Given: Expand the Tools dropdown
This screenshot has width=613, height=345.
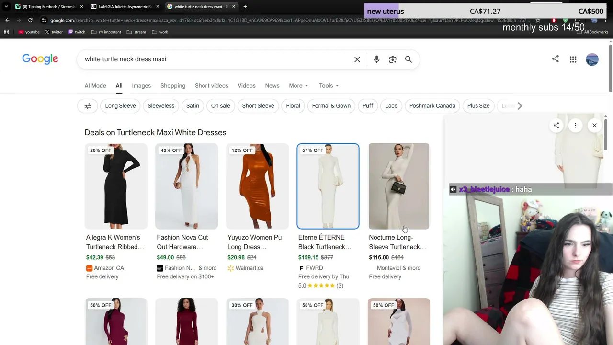Looking at the screenshot, I should click(329, 86).
